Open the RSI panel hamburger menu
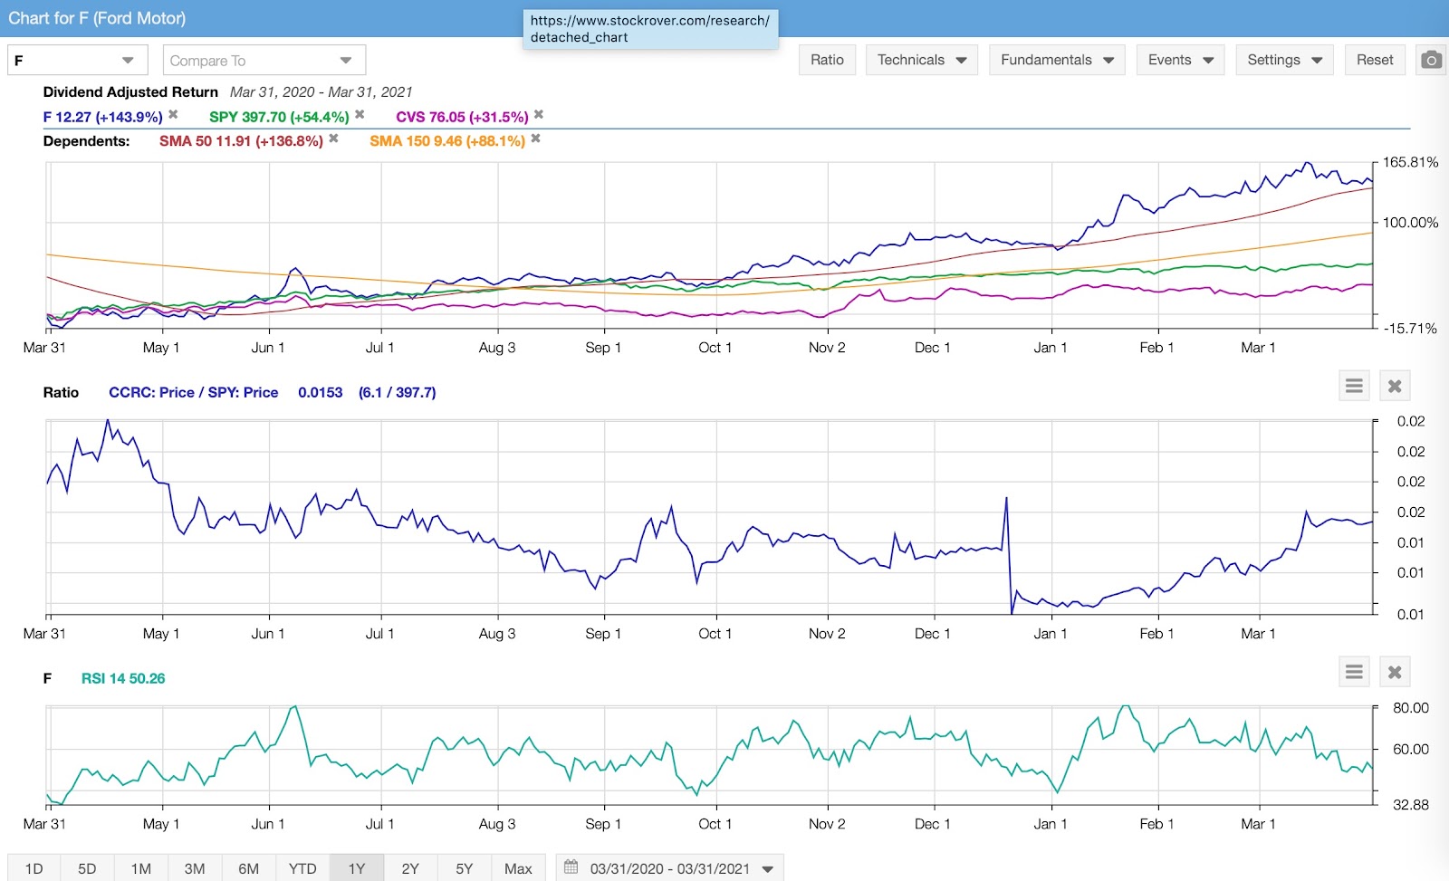Viewport: 1449px width, 881px height. [x=1354, y=672]
